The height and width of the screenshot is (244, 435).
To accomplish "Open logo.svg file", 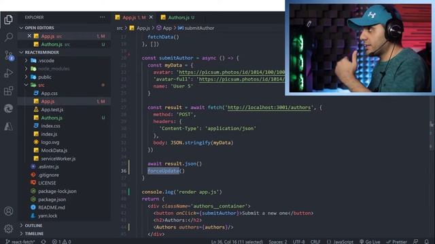I will pyautogui.click(x=50, y=142).
